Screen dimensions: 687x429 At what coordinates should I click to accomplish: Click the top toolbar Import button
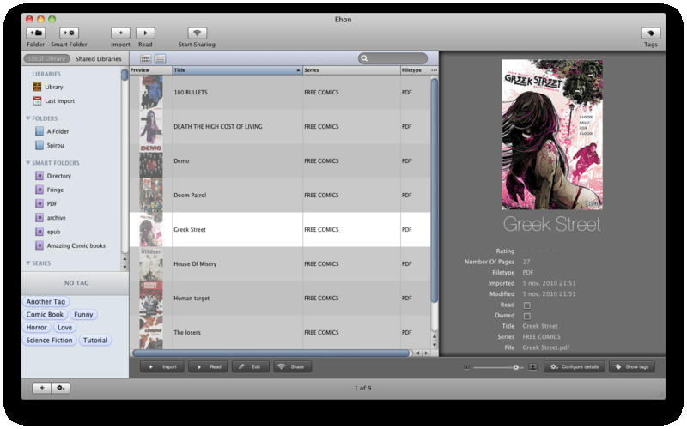[120, 33]
